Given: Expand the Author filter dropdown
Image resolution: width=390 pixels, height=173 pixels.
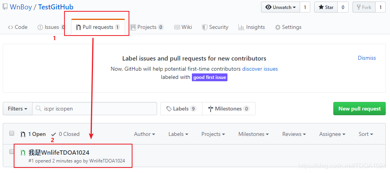Looking at the screenshot, I should (x=145, y=134).
